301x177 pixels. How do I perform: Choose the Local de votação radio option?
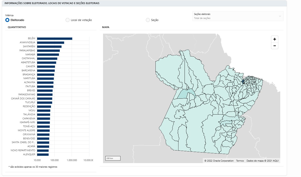coord(68,20)
